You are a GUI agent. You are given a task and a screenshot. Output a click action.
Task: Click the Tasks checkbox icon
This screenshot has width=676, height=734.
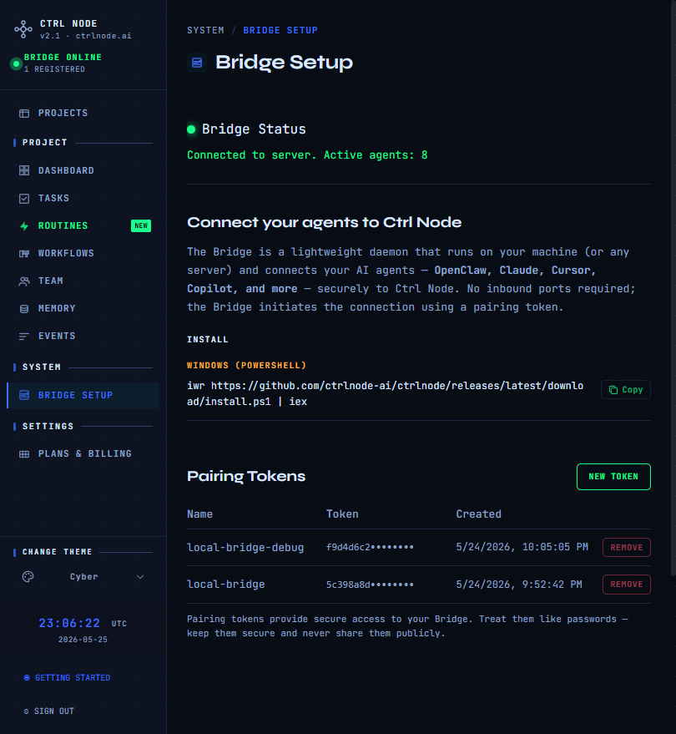pyautogui.click(x=24, y=199)
